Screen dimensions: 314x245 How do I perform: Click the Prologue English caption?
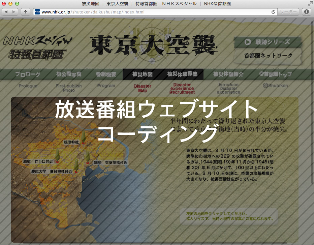pos(28,86)
